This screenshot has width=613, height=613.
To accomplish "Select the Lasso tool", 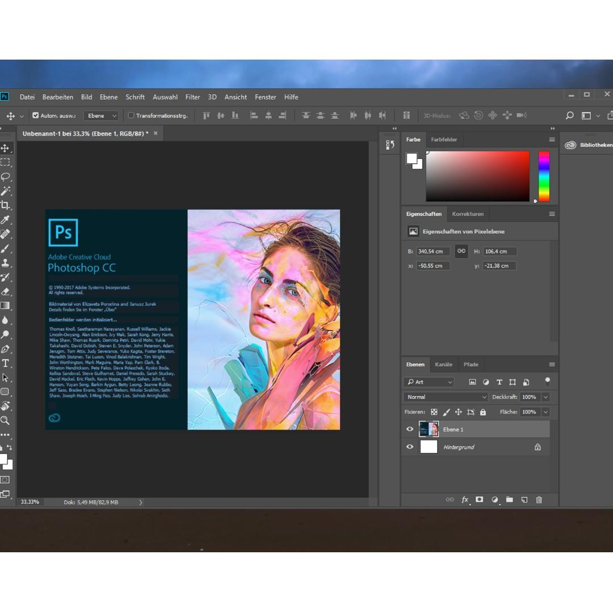I will [x=5, y=177].
